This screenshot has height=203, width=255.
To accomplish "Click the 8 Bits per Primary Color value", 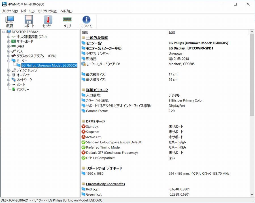I will [186, 100].
